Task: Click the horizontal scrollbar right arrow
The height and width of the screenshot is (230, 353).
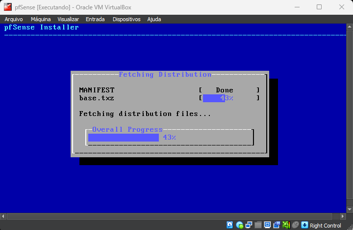Action: 343,216
